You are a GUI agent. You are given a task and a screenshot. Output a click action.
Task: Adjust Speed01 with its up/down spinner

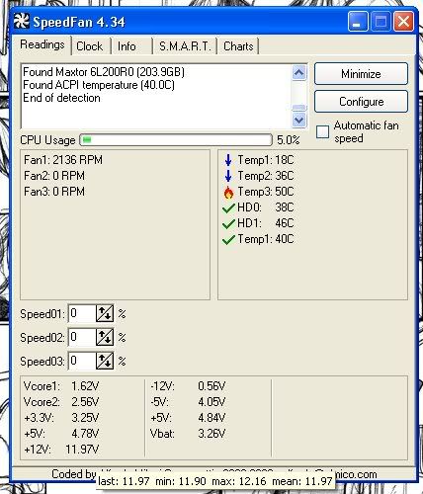105,313
